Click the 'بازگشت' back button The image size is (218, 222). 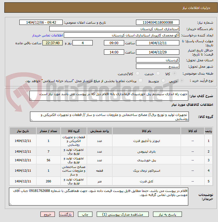pyautogui.click(x=66, y=214)
